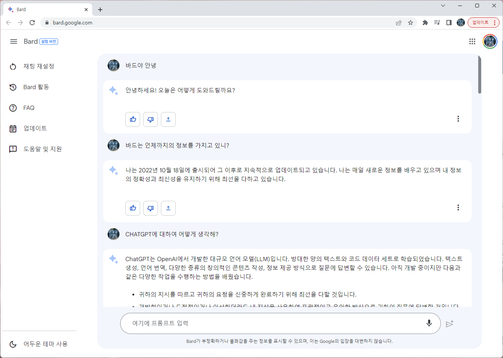Select 도움말 및 지원 in sidebar
The height and width of the screenshot is (358, 503).
coord(43,149)
